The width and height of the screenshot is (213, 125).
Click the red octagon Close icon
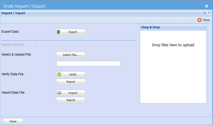click(x=199, y=20)
